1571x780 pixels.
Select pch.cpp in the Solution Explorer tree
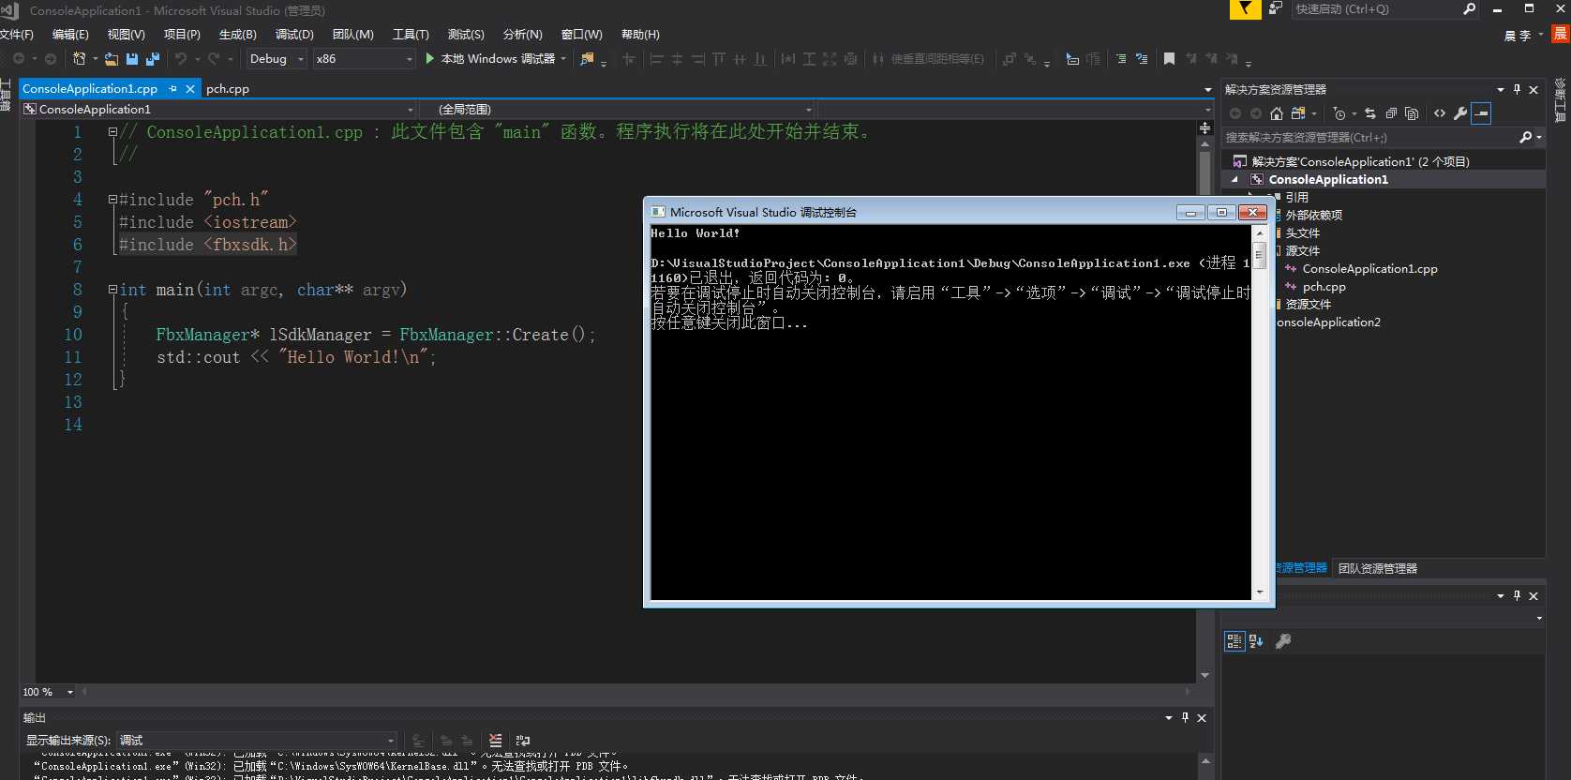coord(1324,287)
